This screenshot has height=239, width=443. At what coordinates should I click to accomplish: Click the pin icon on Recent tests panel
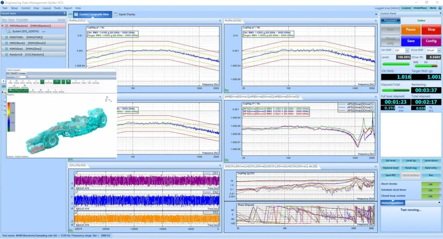point(65,14)
